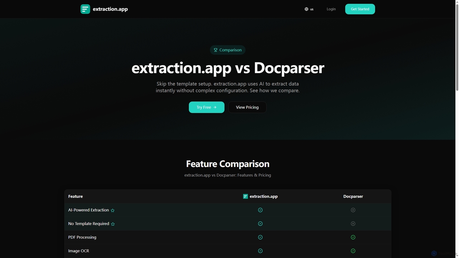The image size is (459, 258).
Task: Click Docparser cross icon for No Template Required
Action: coord(353,224)
